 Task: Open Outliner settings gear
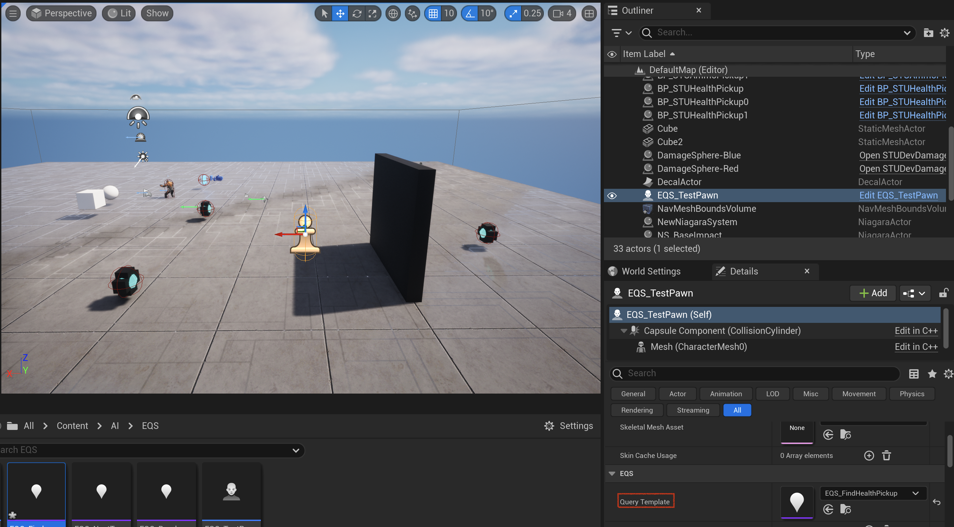[x=944, y=33]
